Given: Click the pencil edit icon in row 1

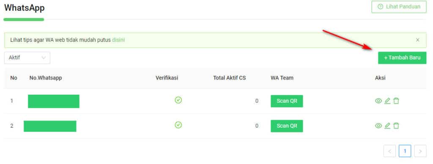Looking at the screenshot, I should [387, 101].
